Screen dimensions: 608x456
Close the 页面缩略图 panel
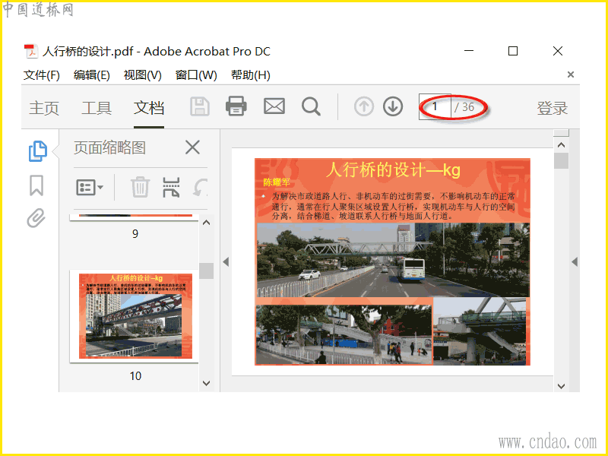192,147
